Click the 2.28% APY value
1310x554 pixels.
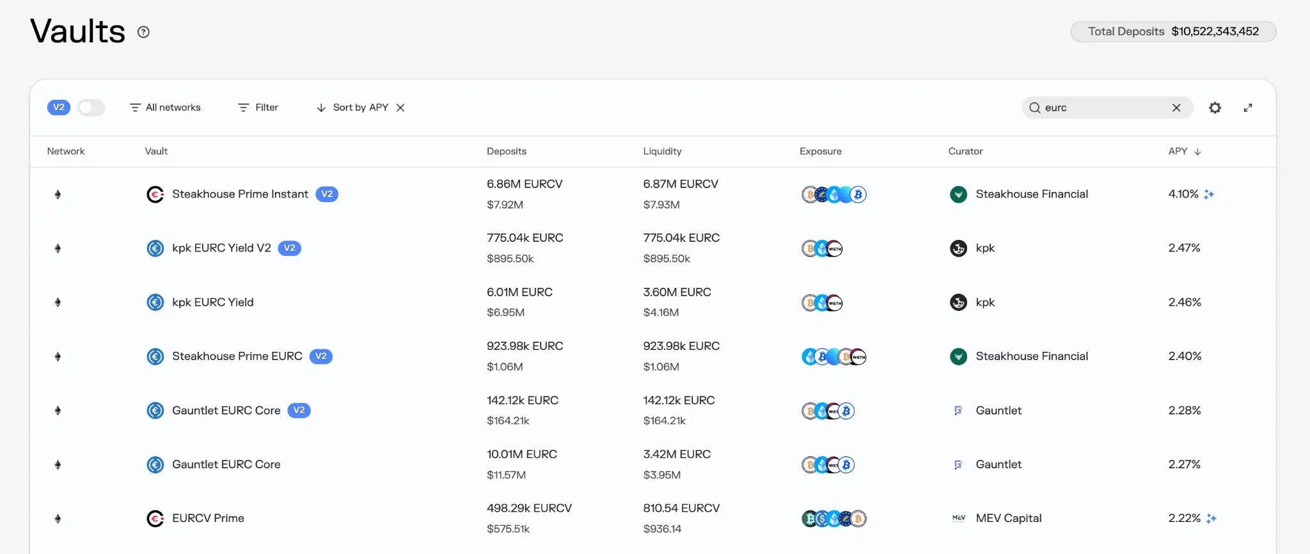click(1185, 411)
